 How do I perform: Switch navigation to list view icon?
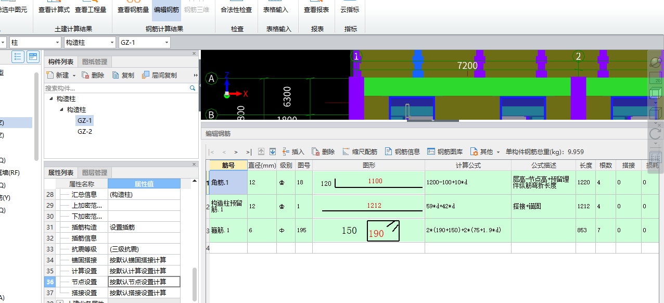18,57
